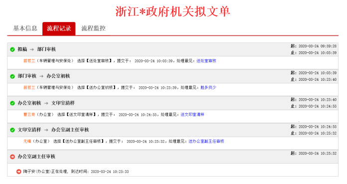
Task: Click green check icon beside 办公室初核 step
Action: click(12, 103)
